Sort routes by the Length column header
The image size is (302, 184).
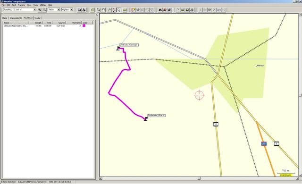coord(36,23)
